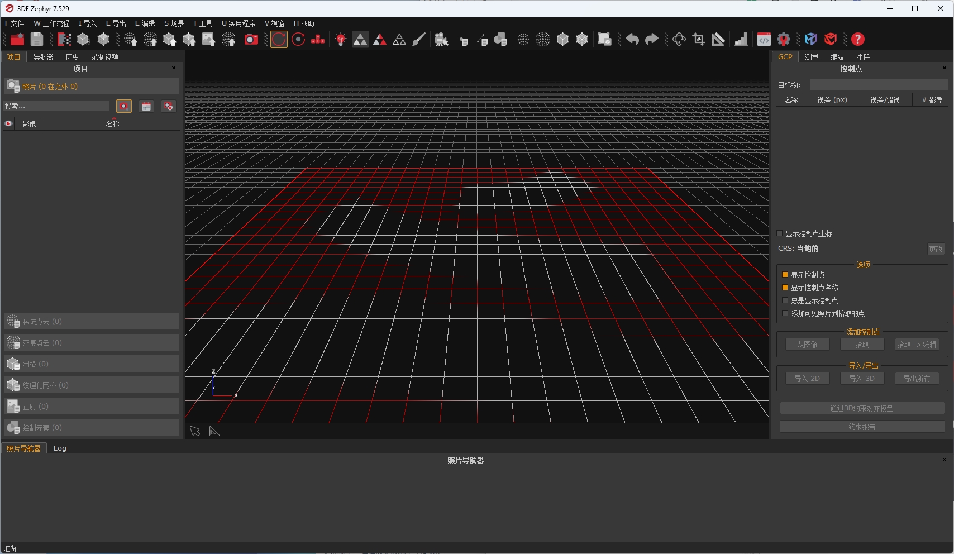
Task: Click the 导入 2D button
Action: tap(807, 379)
